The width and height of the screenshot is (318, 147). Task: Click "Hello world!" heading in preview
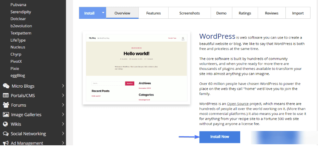(136, 54)
